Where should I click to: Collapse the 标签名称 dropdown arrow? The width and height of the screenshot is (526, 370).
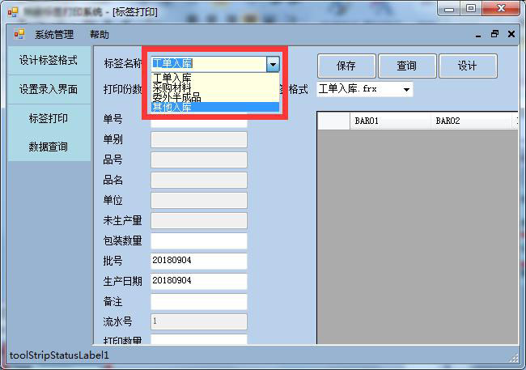click(x=273, y=64)
